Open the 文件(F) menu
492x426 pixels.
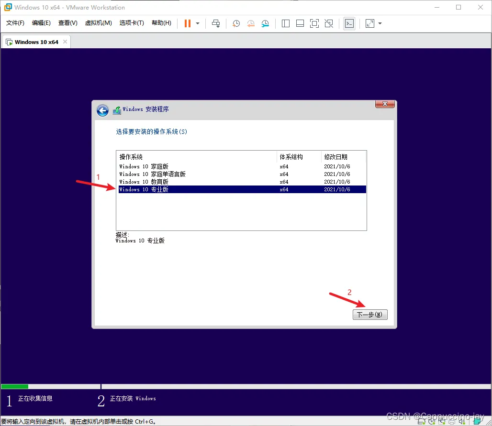pos(15,23)
